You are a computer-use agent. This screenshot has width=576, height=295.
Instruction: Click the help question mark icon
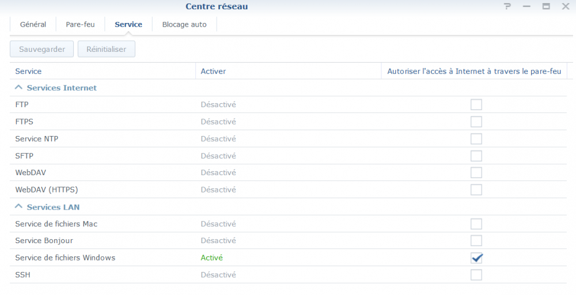(x=507, y=6)
